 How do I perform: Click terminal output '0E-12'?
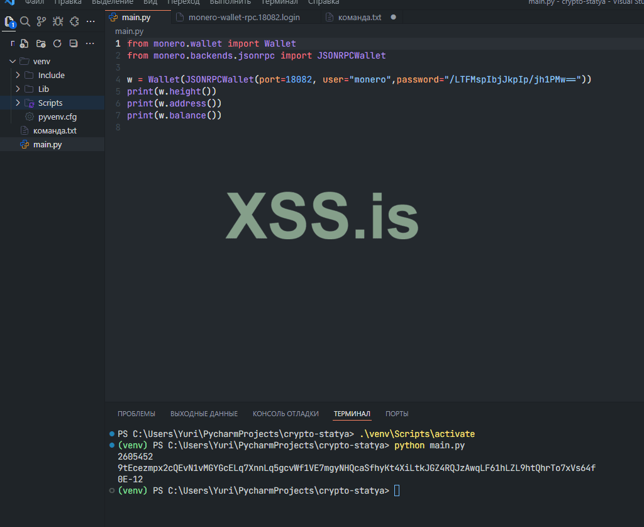click(x=130, y=479)
